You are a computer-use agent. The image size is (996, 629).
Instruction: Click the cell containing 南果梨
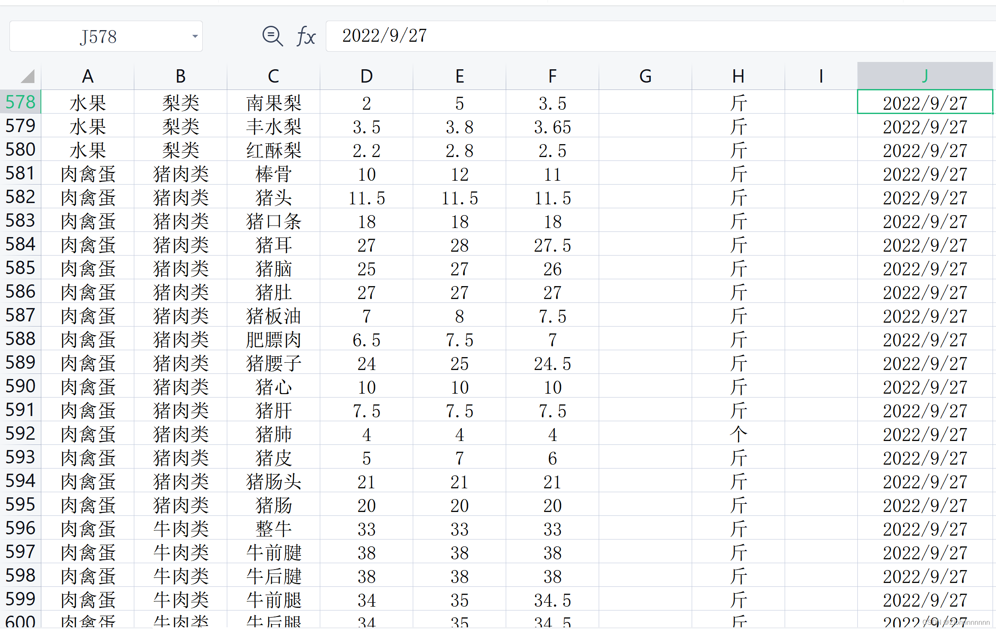273,102
